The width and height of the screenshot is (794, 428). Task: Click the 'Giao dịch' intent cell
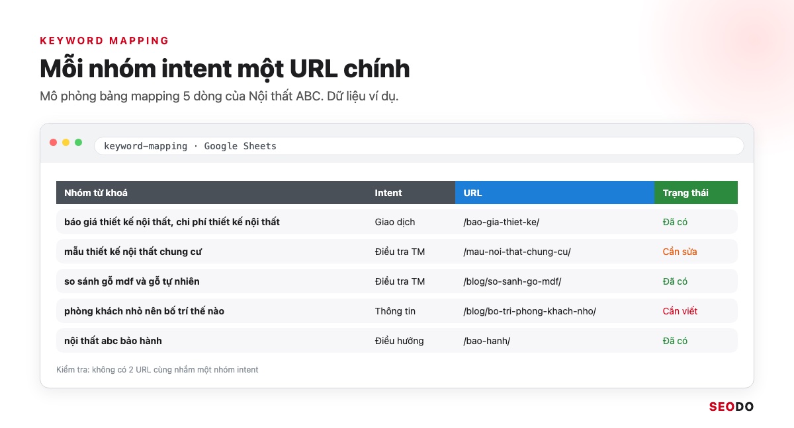pos(395,222)
